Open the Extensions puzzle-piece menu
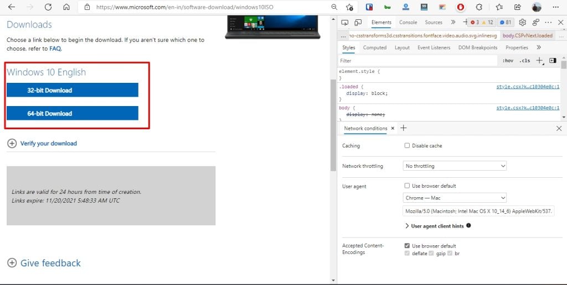Image resolution: width=567 pixels, height=285 pixels. pos(479,7)
